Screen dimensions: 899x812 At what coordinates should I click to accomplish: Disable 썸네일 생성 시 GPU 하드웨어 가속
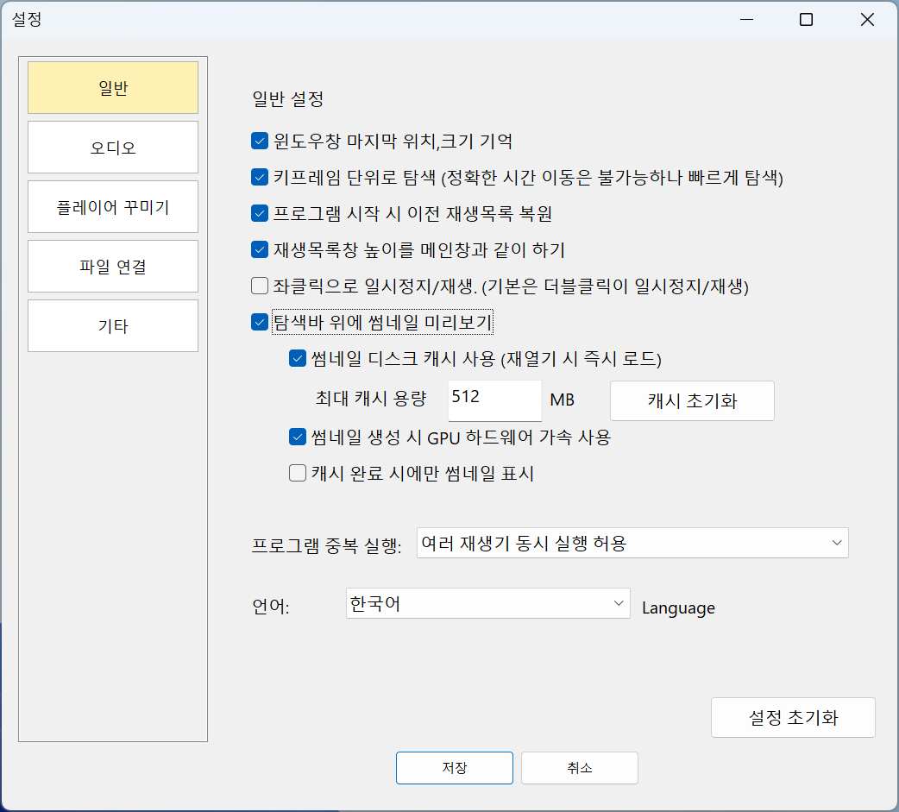coord(297,437)
